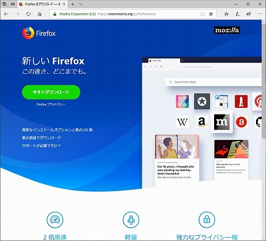Click the green padlock security icon
266x241 pixels.
pos(55,14)
